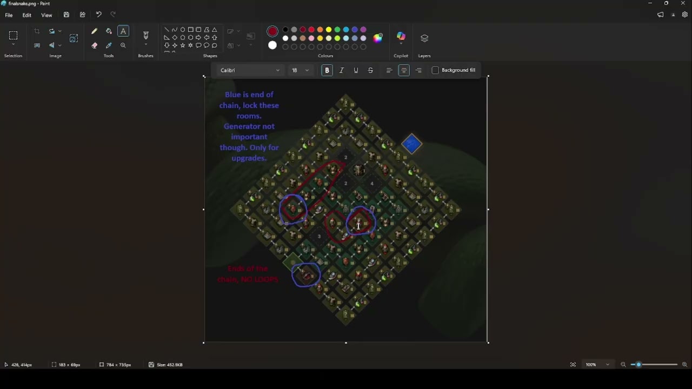Expand the Selection options chevron
The image size is (692, 389).
[x=13, y=45]
